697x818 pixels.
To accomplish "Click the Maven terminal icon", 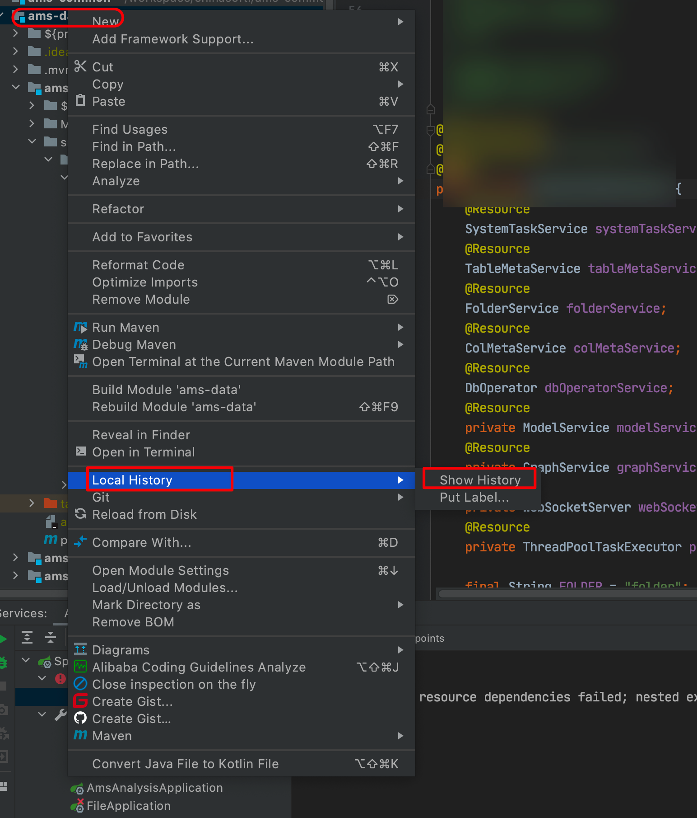I will pos(80,361).
